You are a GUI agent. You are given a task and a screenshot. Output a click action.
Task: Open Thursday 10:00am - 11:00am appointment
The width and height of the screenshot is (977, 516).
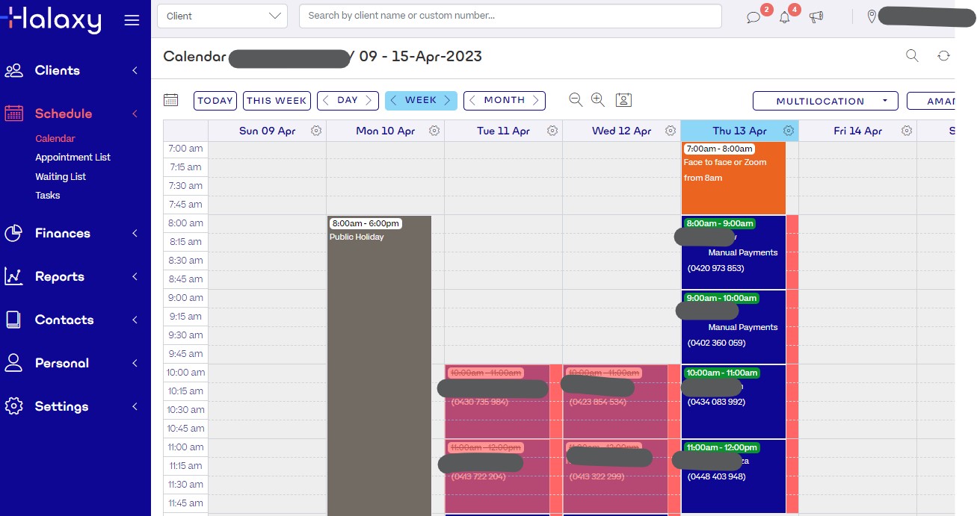point(733,402)
